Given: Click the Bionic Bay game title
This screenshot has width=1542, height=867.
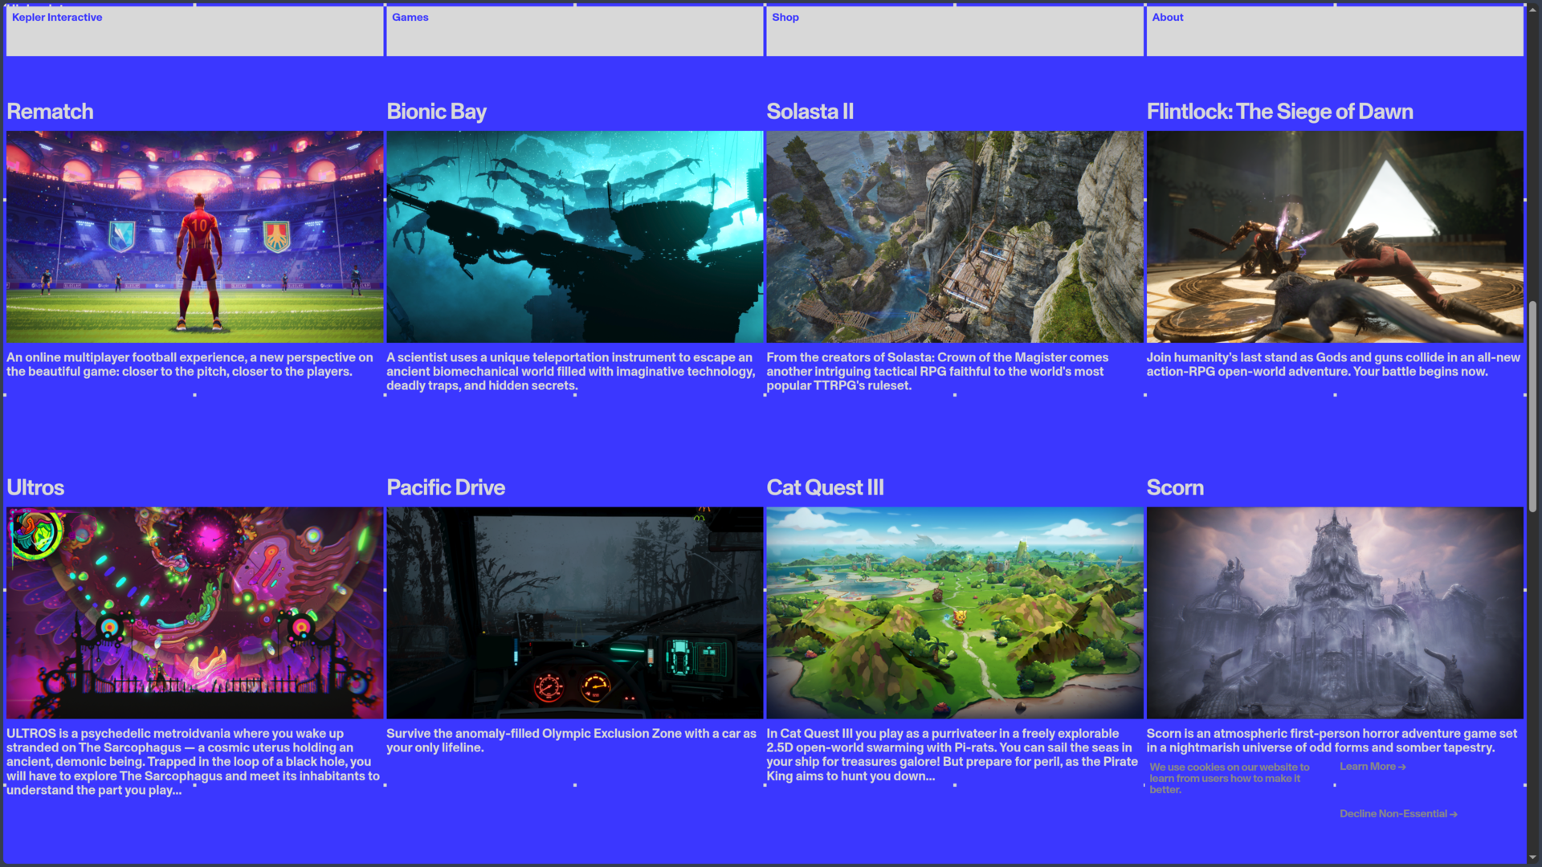Looking at the screenshot, I should tap(436, 112).
